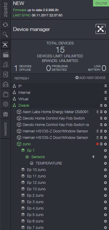Delete the Virtual network with trash icon
The width and height of the screenshot is (109, 230).
[106, 99]
